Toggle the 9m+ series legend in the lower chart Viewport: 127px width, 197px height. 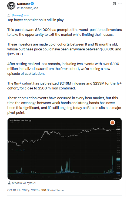click(18, 150)
